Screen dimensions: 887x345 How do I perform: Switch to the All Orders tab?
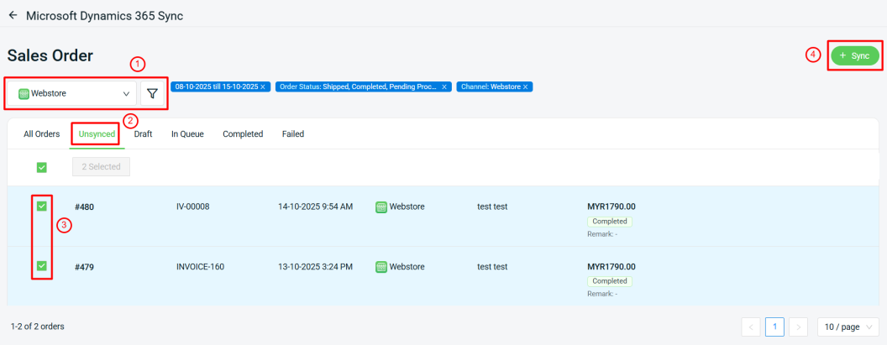pyautogui.click(x=41, y=134)
